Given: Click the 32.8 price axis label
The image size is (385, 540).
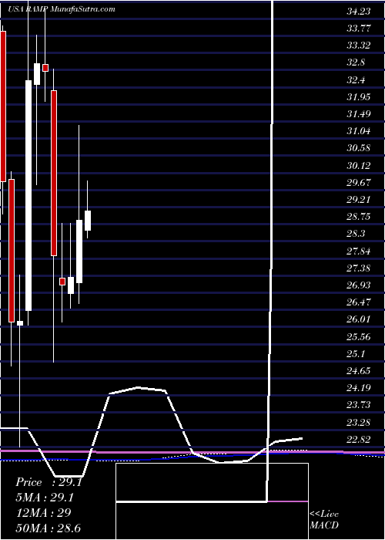Looking at the screenshot, I should point(356,63).
